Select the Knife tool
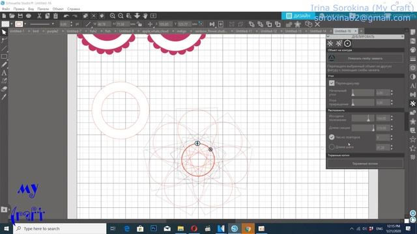This screenshot has width=417, height=234. (x=4, y=97)
